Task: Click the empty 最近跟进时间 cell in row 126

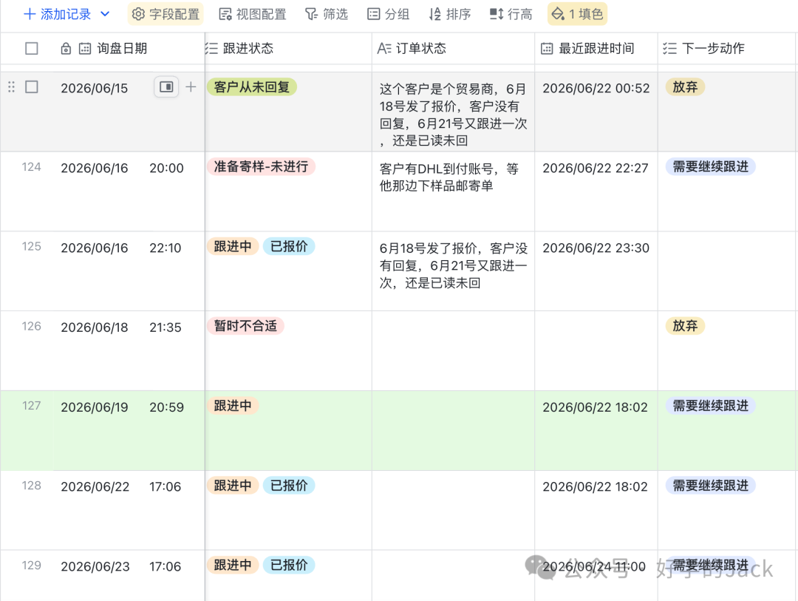Action: coord(596,350)
